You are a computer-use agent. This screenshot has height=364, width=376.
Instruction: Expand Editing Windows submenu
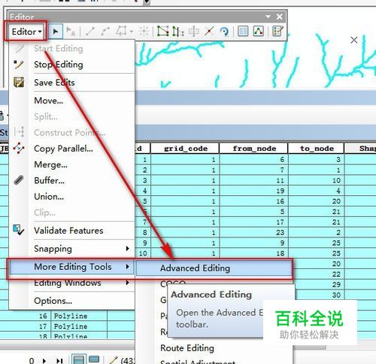pyautogui.click(x=71, y=283)
